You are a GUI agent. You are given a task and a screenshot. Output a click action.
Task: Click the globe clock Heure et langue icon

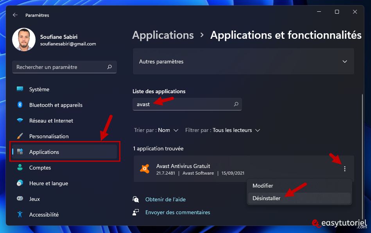point(20,183)
